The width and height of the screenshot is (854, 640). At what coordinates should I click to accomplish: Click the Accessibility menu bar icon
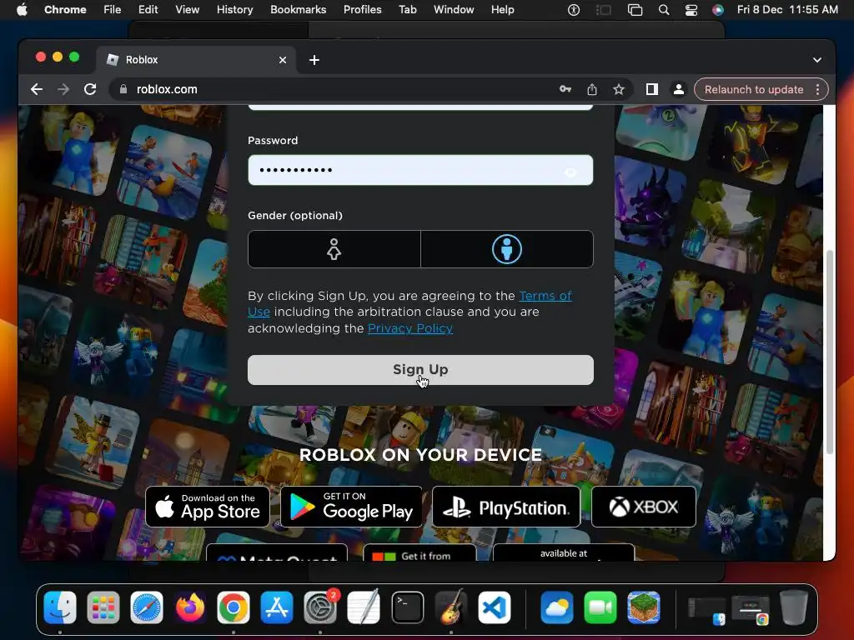coord(574,10)
